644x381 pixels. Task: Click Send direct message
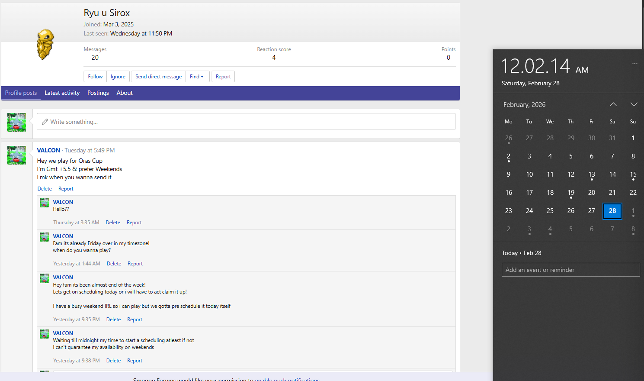pos(158,77)
